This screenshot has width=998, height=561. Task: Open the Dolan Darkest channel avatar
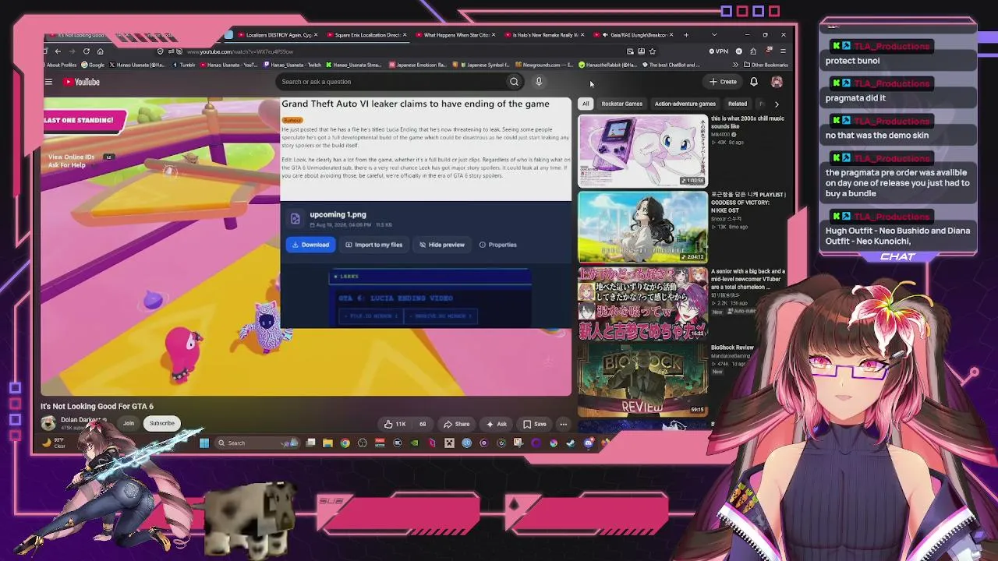(48, 423)
